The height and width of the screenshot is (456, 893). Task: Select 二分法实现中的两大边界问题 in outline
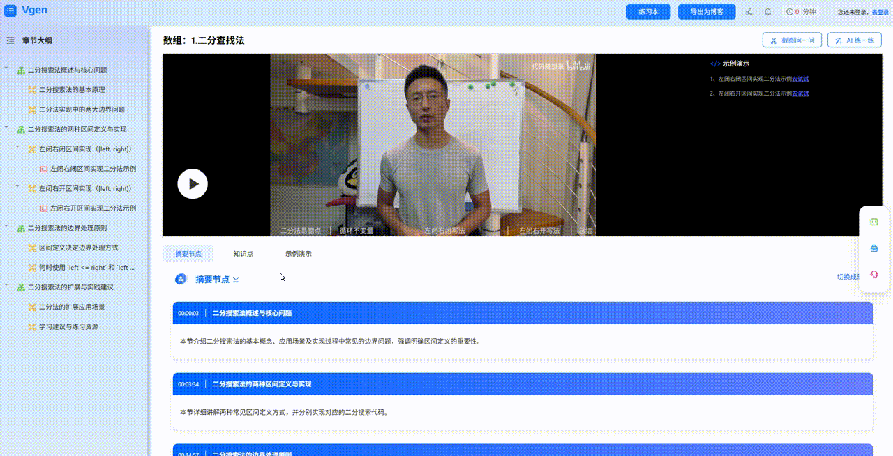[x=82, y=109]
